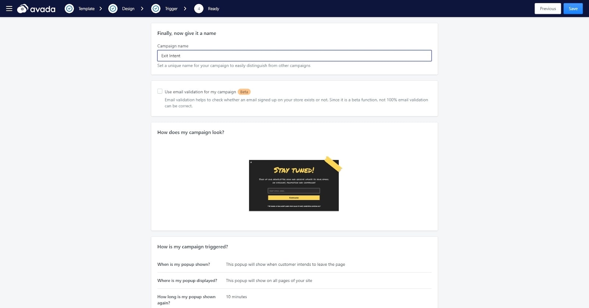Save the campaign
This screenshot has width=589, height=308.
(573, 8)
